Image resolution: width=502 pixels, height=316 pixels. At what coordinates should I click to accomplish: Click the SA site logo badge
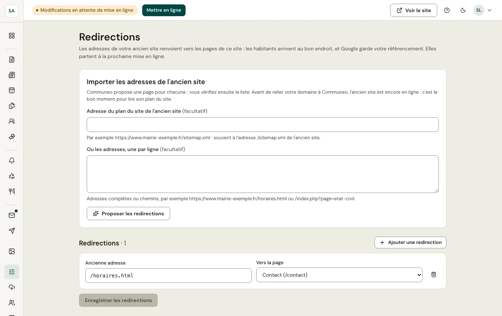[x=12, y=11]
